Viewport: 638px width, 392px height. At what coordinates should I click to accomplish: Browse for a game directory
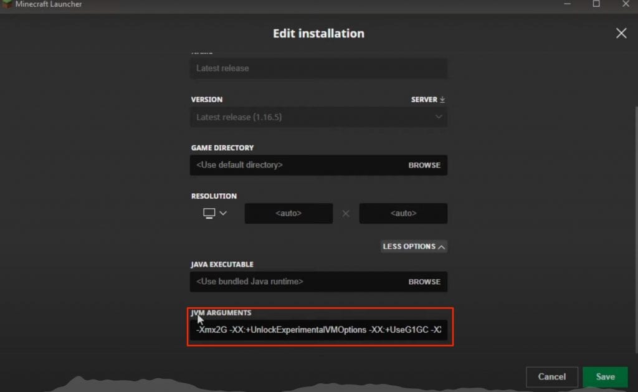coord(424,165)
